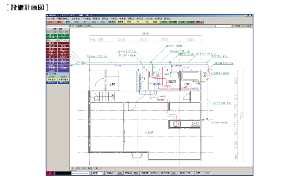Image resolution: width=293 pixels, height=180 pixels.
Task: Select the 削除 delete tool in toolbar
Action: tap(68, 22)
